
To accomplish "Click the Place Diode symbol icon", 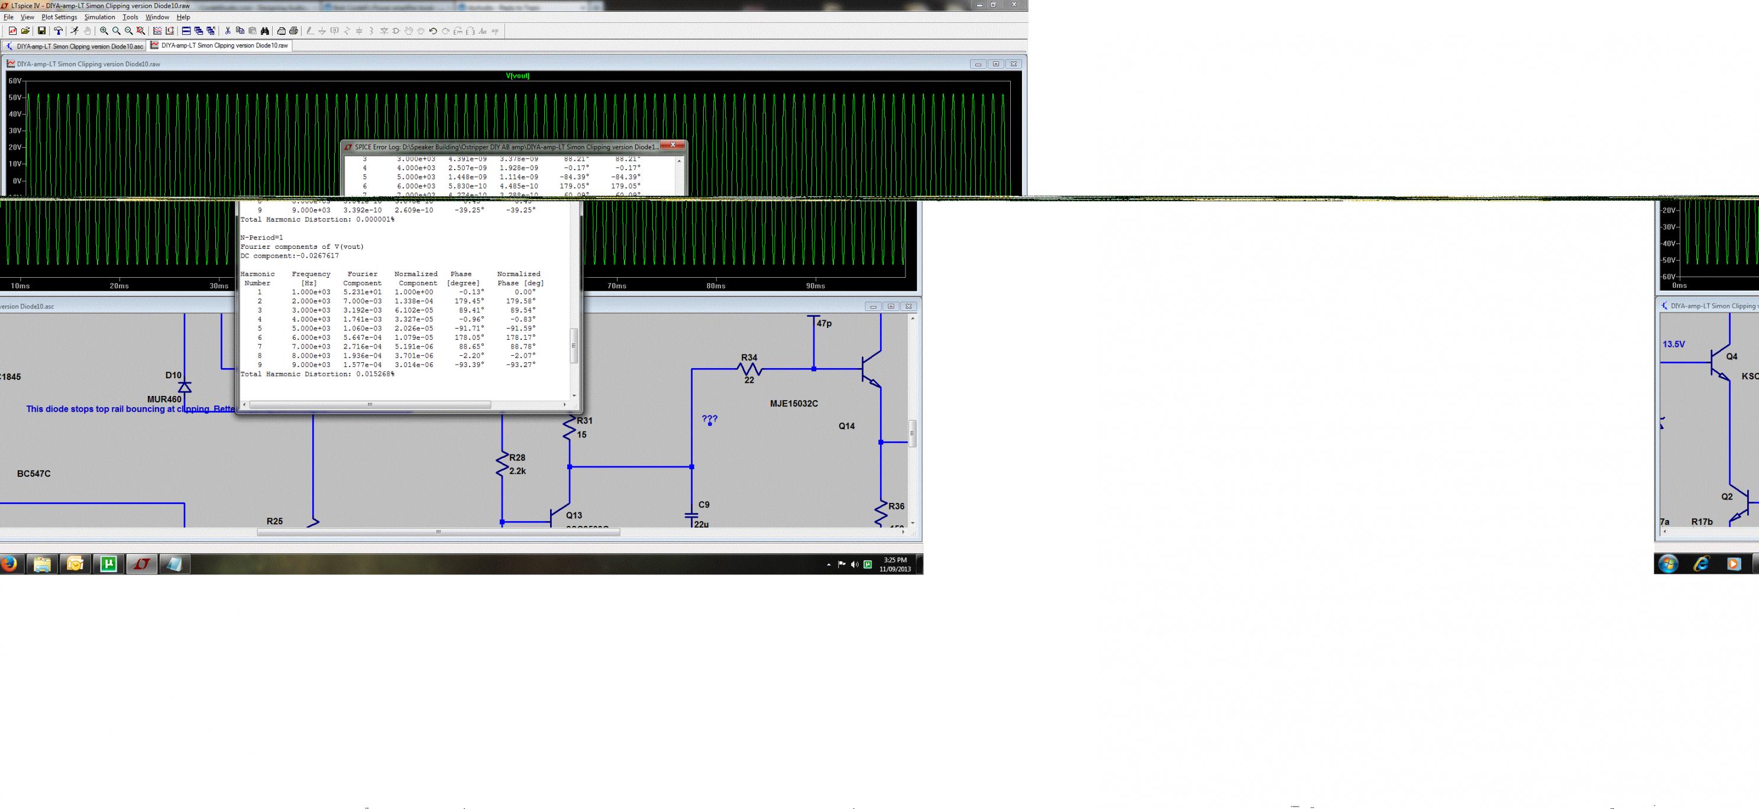I will tap(384, 31).
